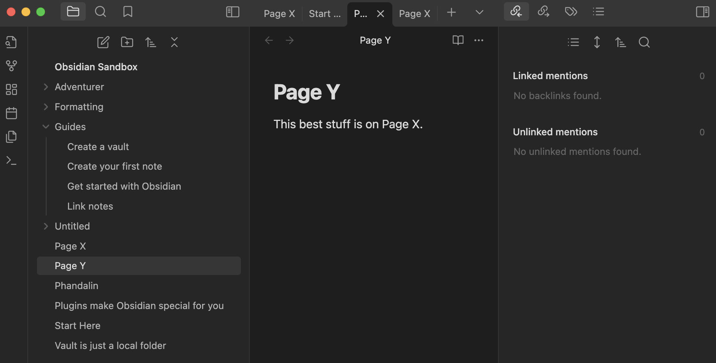Switch to the first Page X tab
This screenshot has height=363, width=716.
279,14
